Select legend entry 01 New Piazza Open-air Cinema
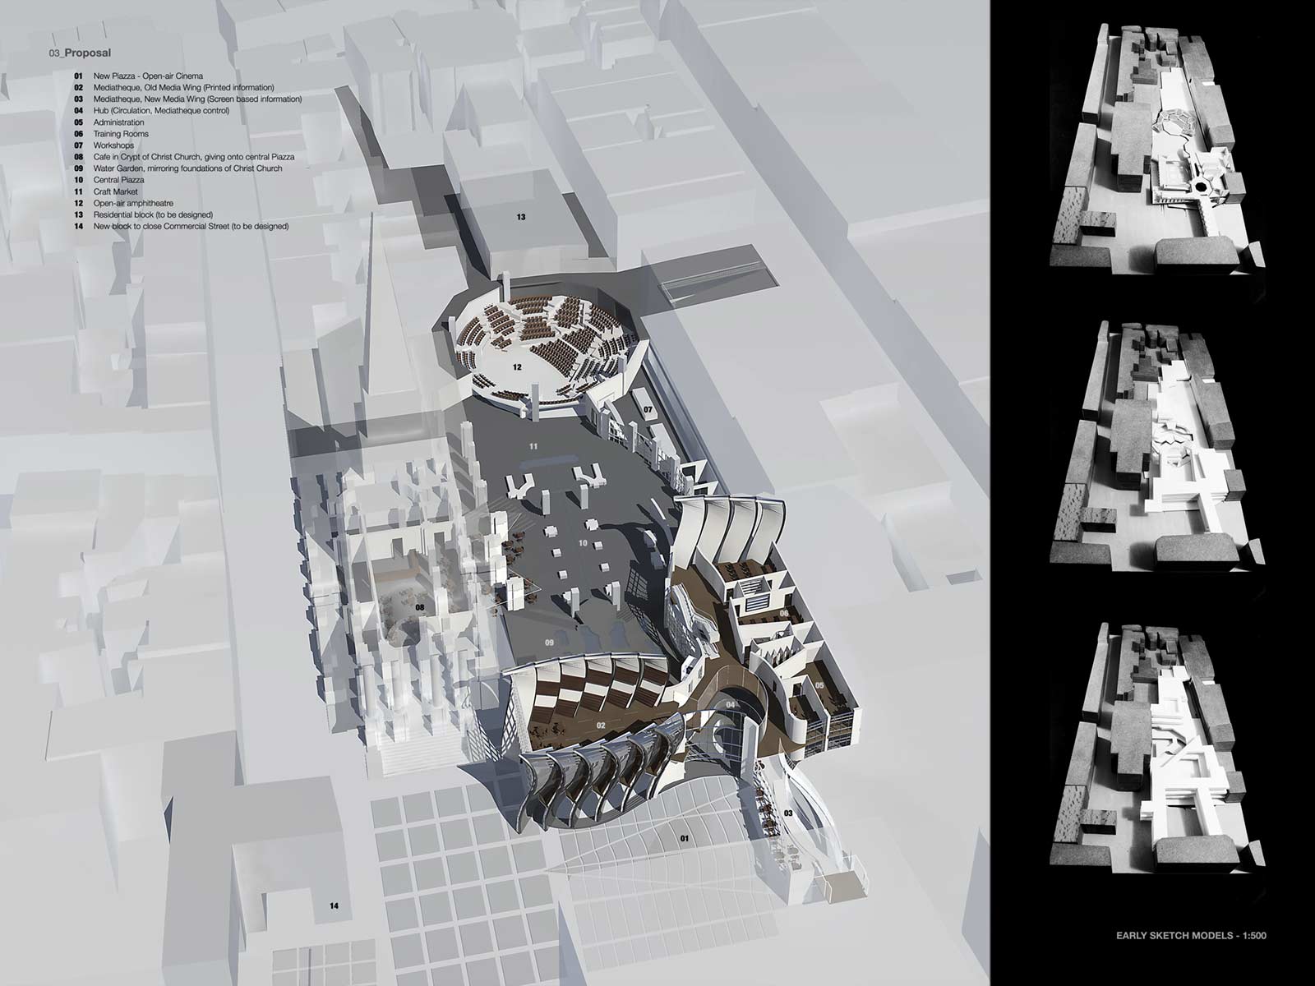1315x986 pixels. click(x=147, y=76)
